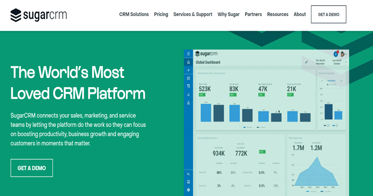
Task: Click the dark blue bar in Email Campaigns chart
Action: click(x=328, y=112)
